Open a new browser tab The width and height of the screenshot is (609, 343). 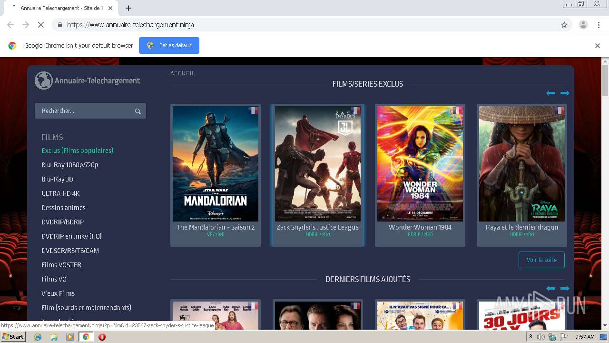coord(128,8)
